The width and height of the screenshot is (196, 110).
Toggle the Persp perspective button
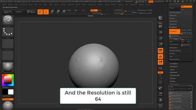click(160, 50)
